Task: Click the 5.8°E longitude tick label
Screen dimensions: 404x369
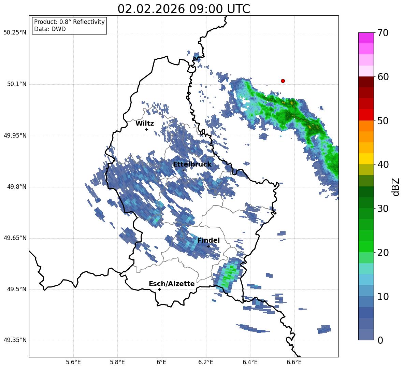Action: pyautogui.click(x=117, y=362)
